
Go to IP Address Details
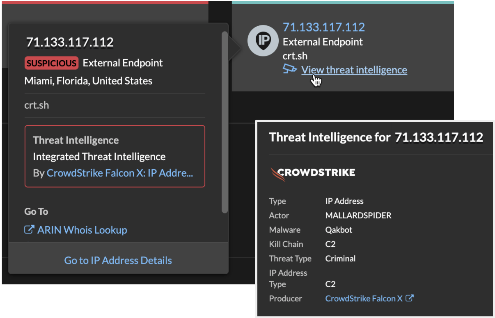coord(118,260)
